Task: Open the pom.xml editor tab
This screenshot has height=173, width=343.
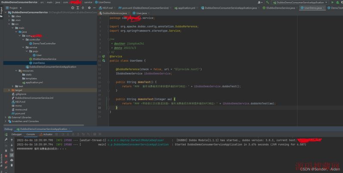Action: click(144, 8)
